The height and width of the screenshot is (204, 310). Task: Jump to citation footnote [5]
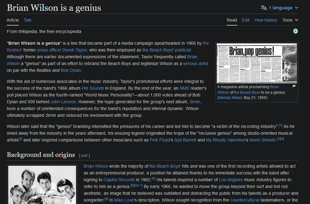[x=153, y=179]
